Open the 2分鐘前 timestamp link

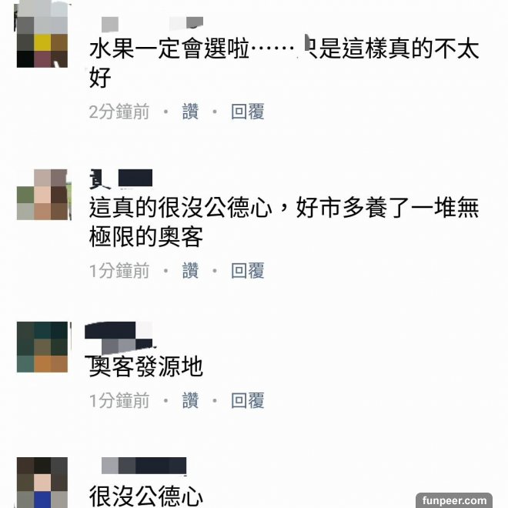click(119, 112)
